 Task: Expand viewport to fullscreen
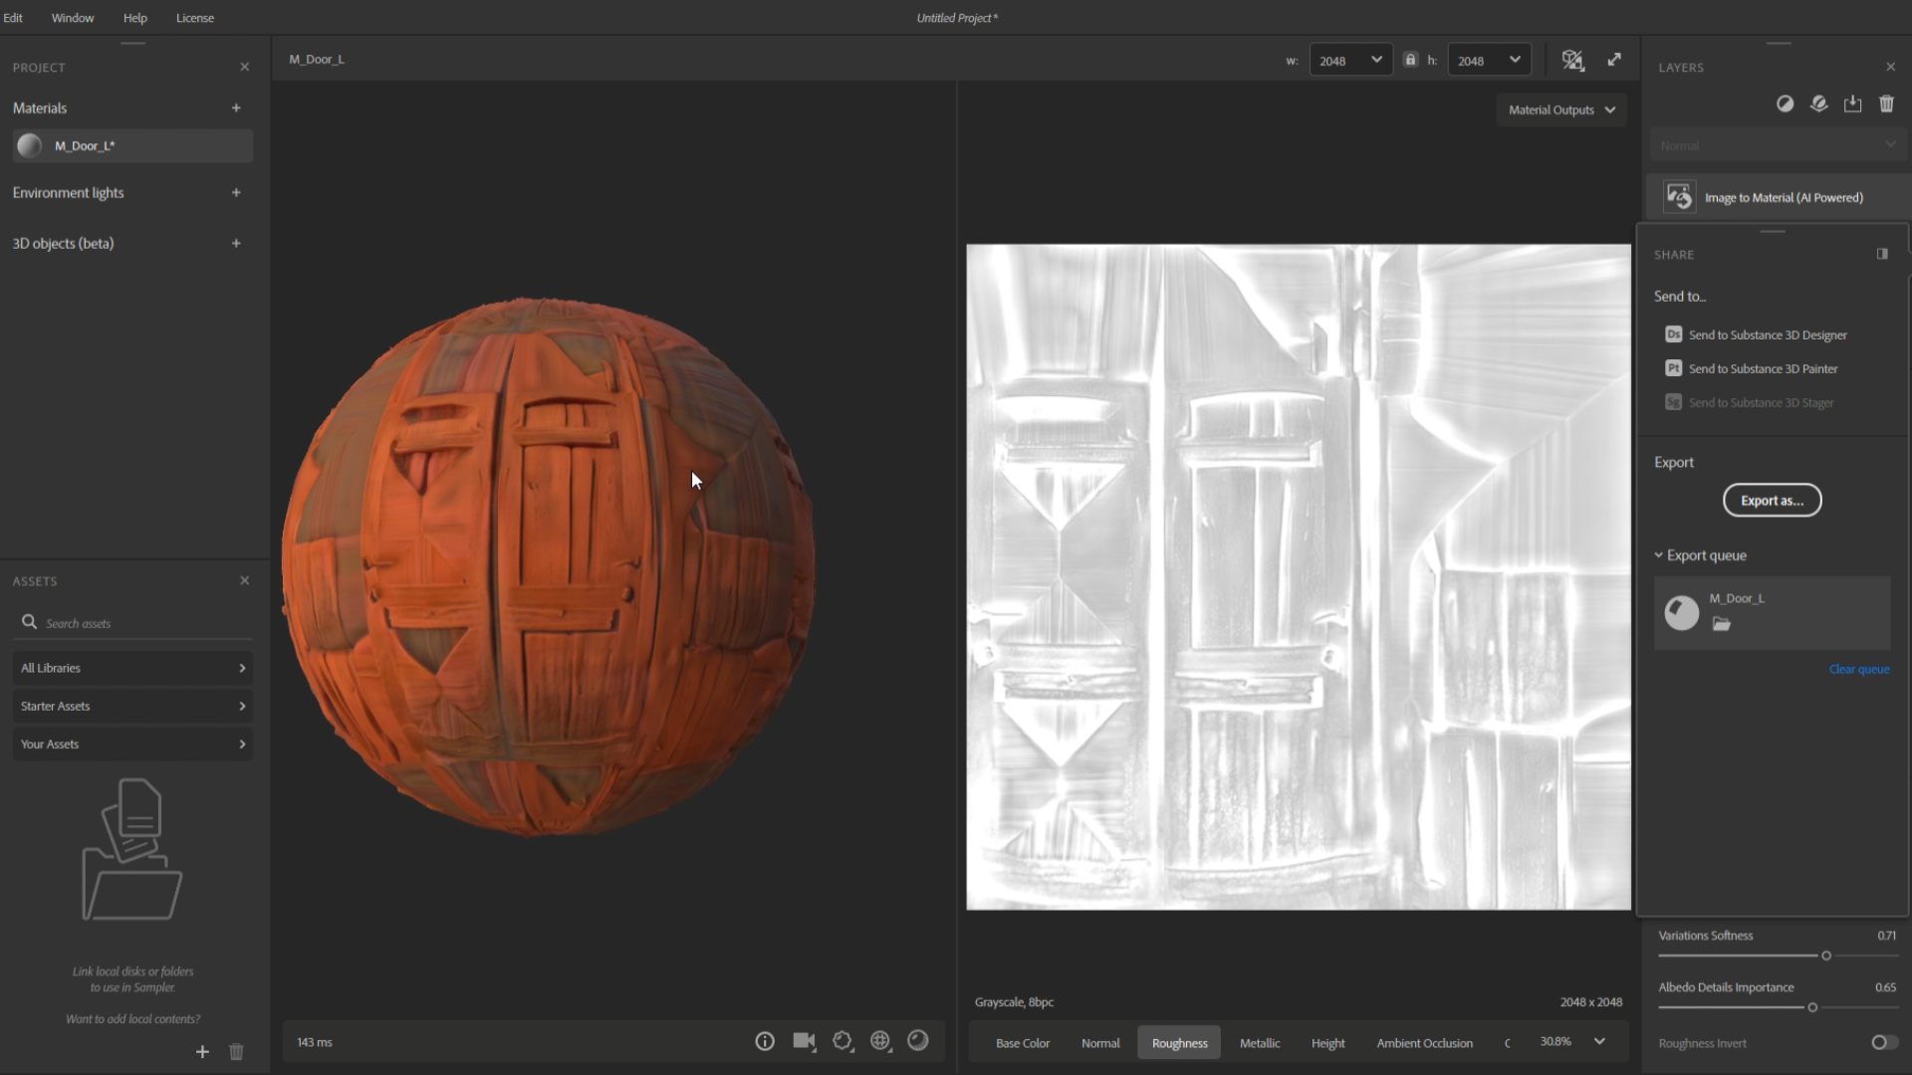[1614, 60]
